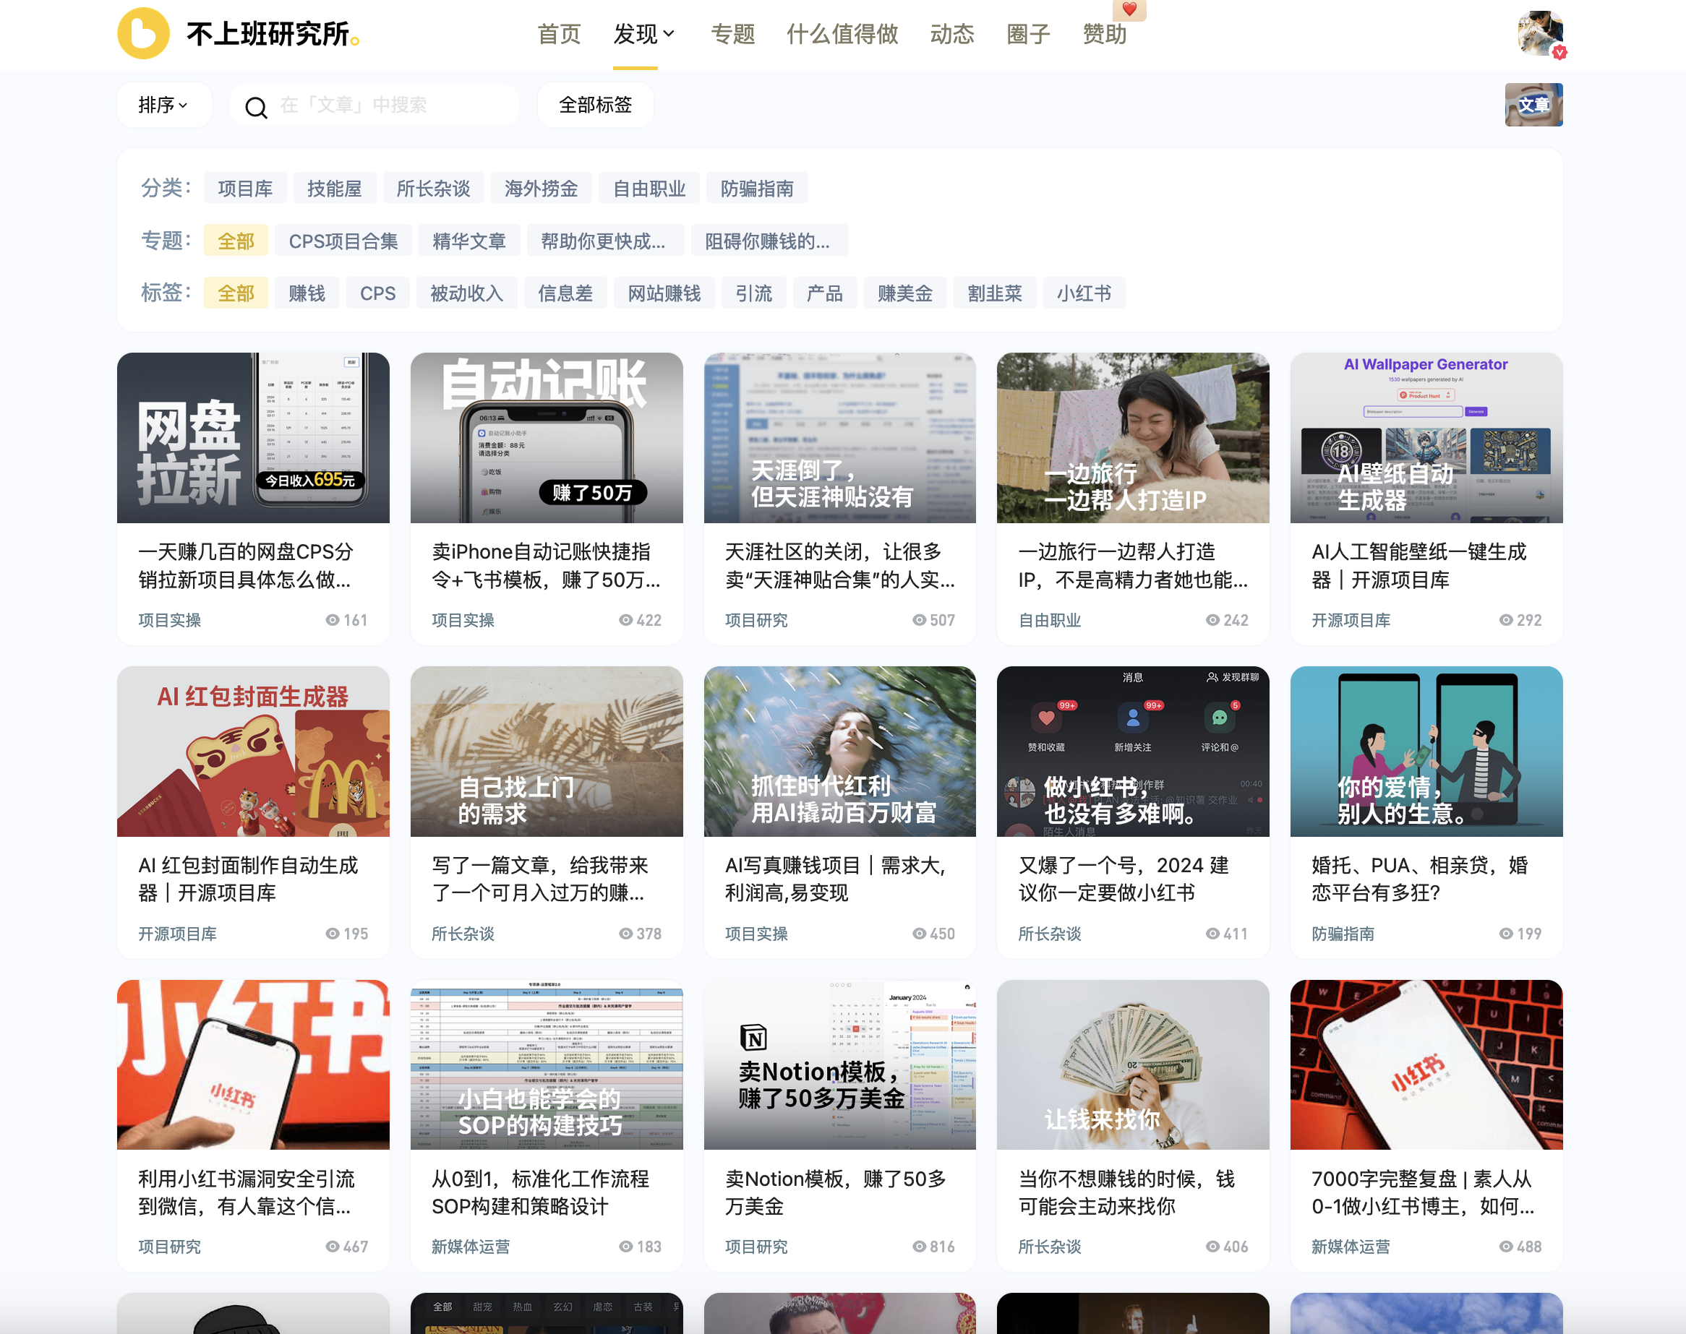
Task: Open the AI Wallpaper Generator thumbnail
Action: click(1426, 438)
